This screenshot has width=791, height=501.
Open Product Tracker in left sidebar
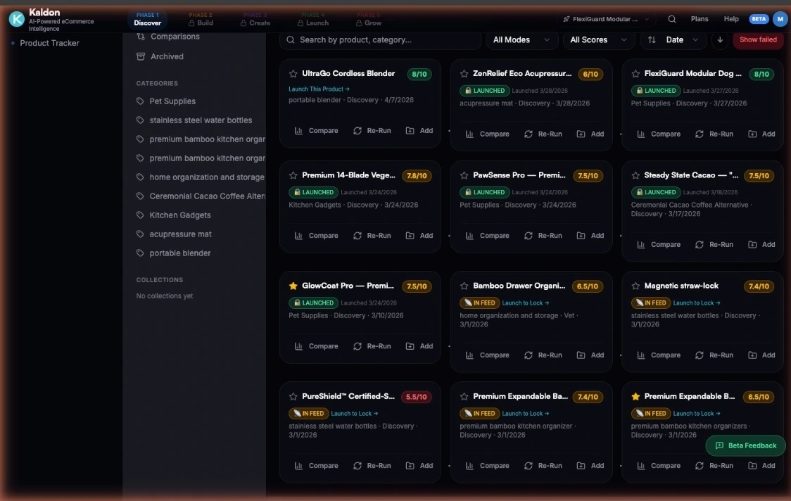[49, 44]
